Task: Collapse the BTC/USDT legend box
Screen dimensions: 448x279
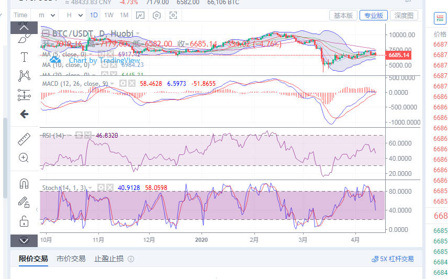Action: (x=46, y=34)
